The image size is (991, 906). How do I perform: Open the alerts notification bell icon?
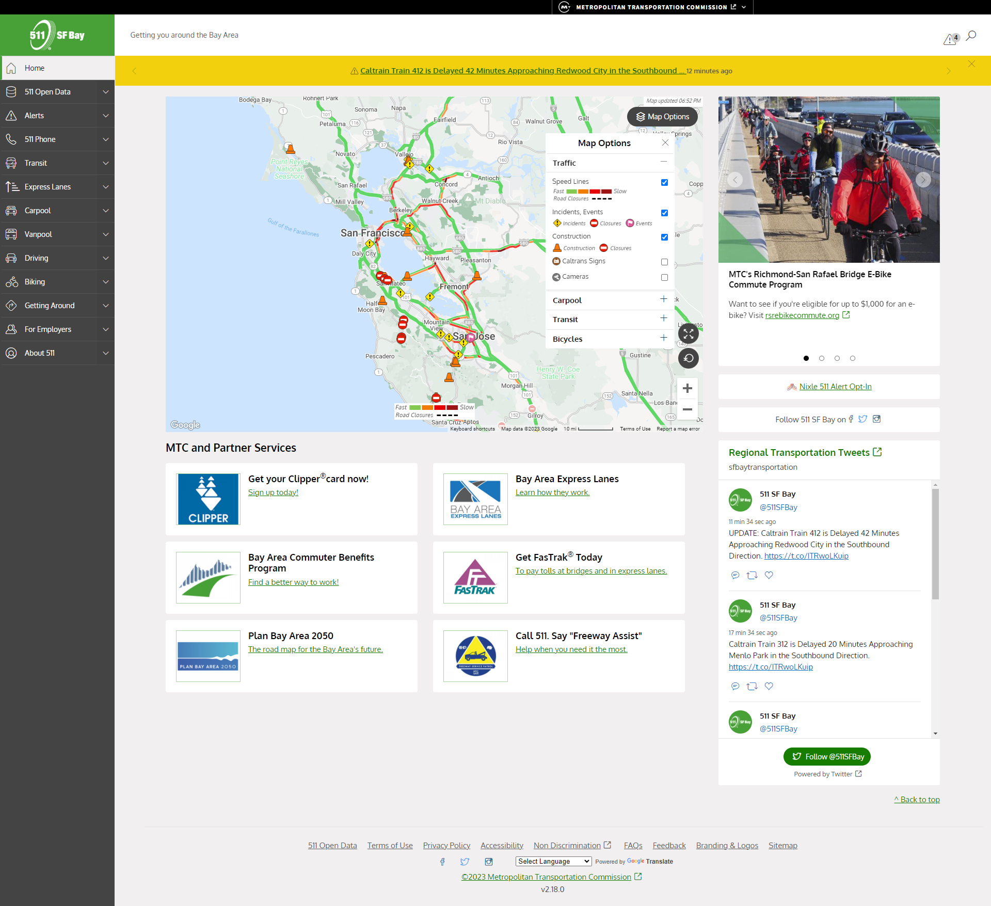pyautogui.click(x=950, y=39)
